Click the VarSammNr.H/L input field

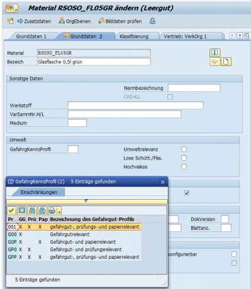pyautogui.click(x=125, y=114)
